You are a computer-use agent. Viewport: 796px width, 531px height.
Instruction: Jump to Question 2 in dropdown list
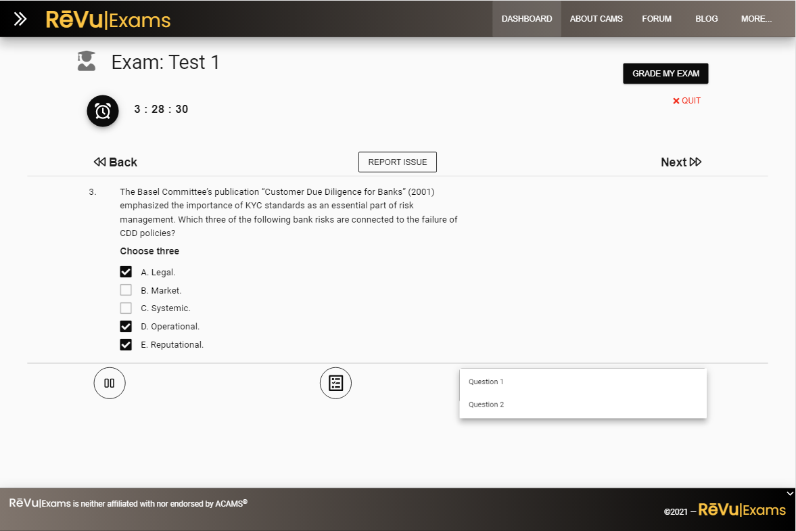[486, 405]
